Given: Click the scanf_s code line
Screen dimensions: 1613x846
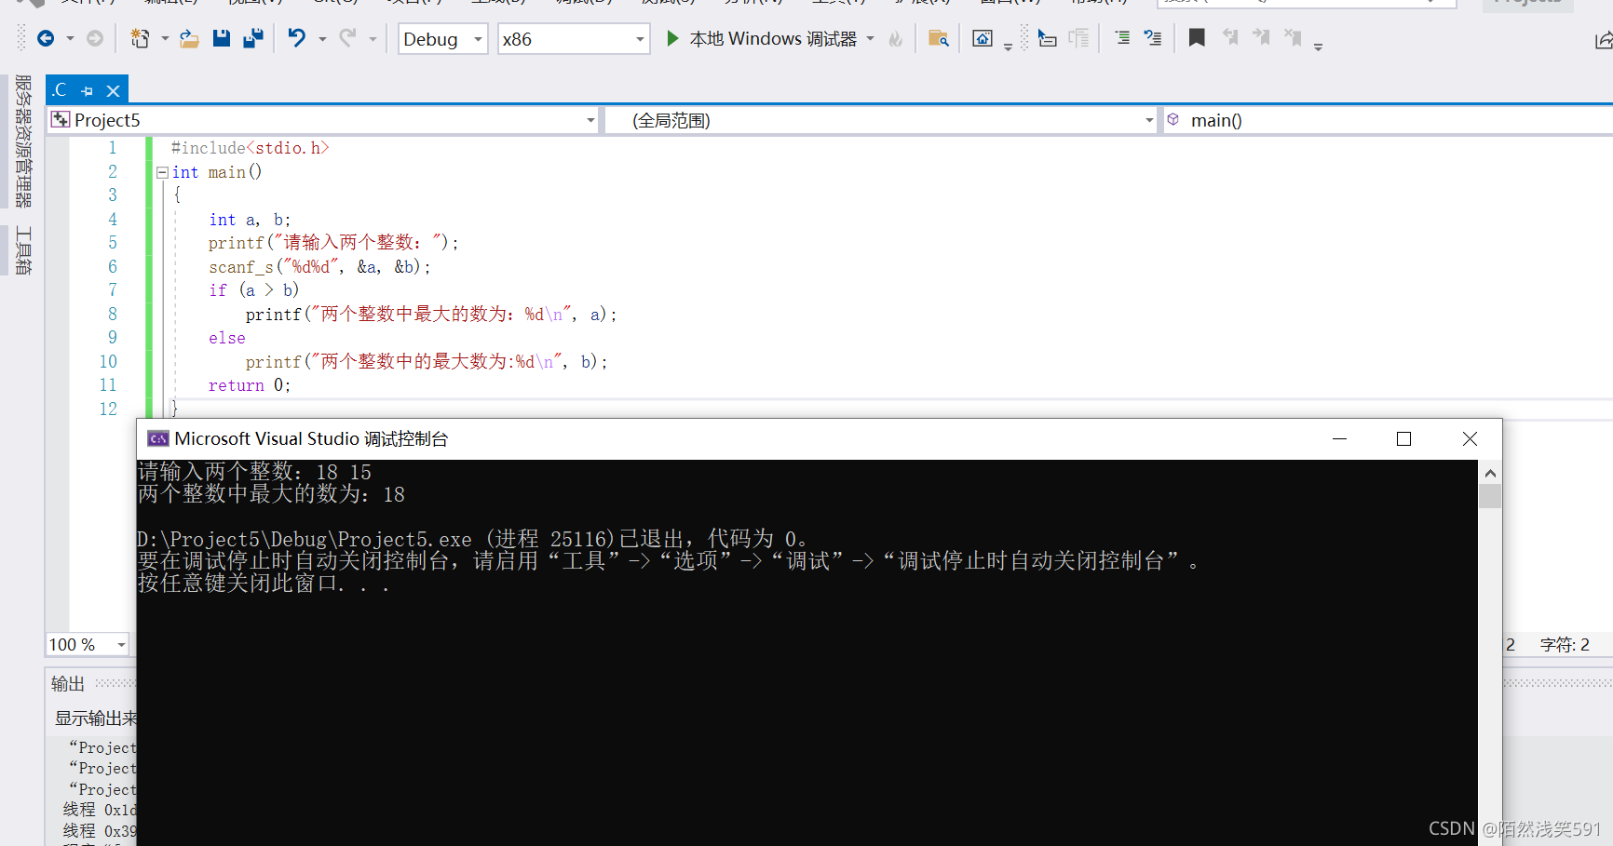Looking at the screenshot, I should pyautogui.click(x=319, y=267).
